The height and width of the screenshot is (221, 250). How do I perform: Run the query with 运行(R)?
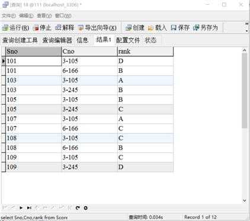15,28
